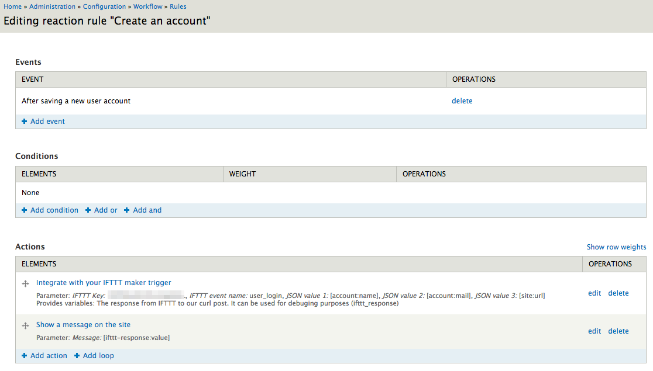Edit the 'Show a message on the site' action
This screenshot has width=653, height=371.
tap(594, 331)
